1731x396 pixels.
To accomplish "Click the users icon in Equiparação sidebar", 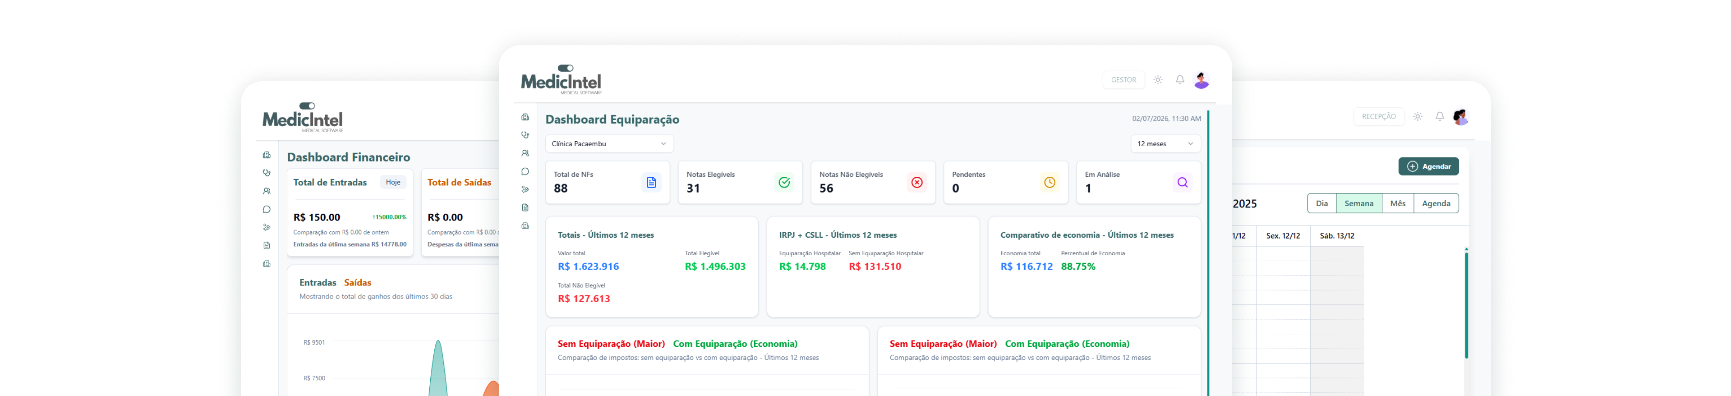I will click(x=525, y=153).
